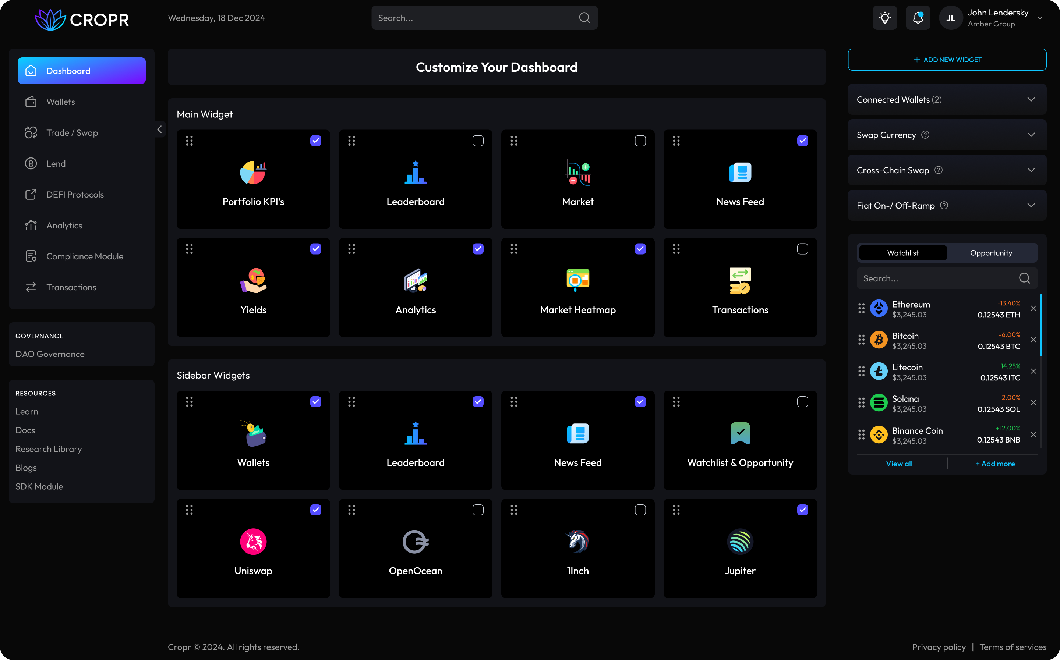Screen dimensions: 1060x660
Task: Click the Uniswap unicorn logo
Action: pyautogui.click(x=253, y=542)
